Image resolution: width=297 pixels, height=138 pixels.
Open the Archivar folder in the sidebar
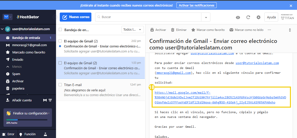coord(28,81)
